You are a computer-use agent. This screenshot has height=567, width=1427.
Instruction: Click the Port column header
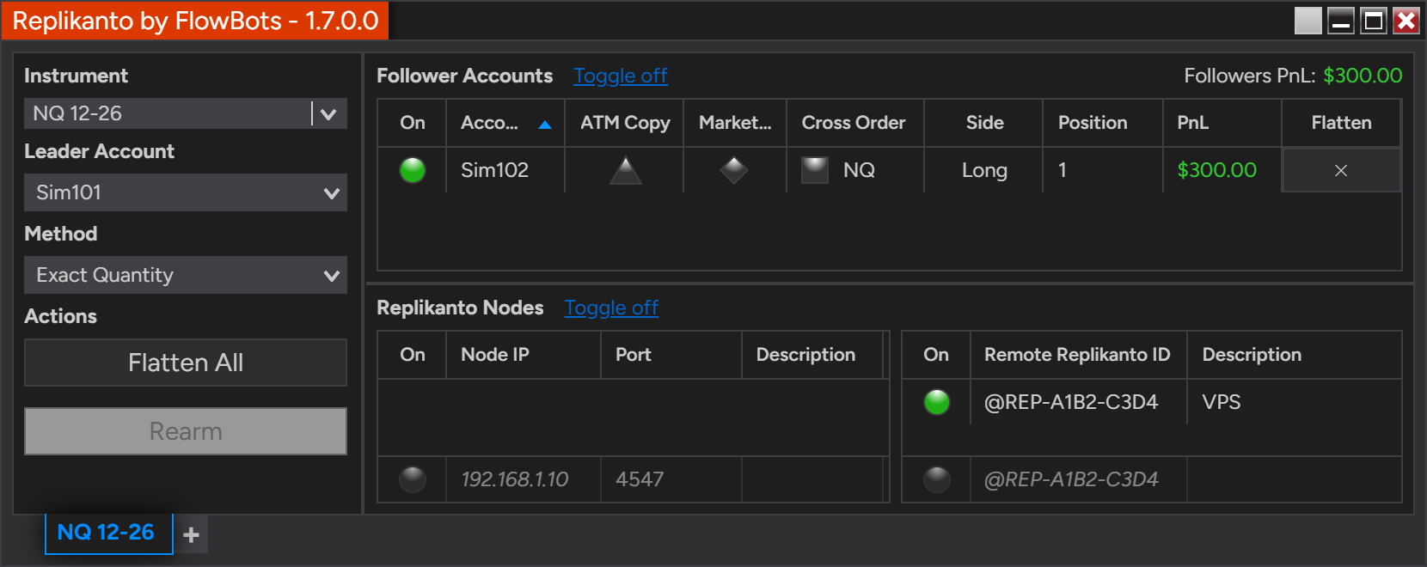pos(671,355)
